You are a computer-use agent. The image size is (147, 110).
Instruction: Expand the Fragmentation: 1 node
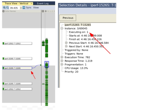(x=62, y=65)
